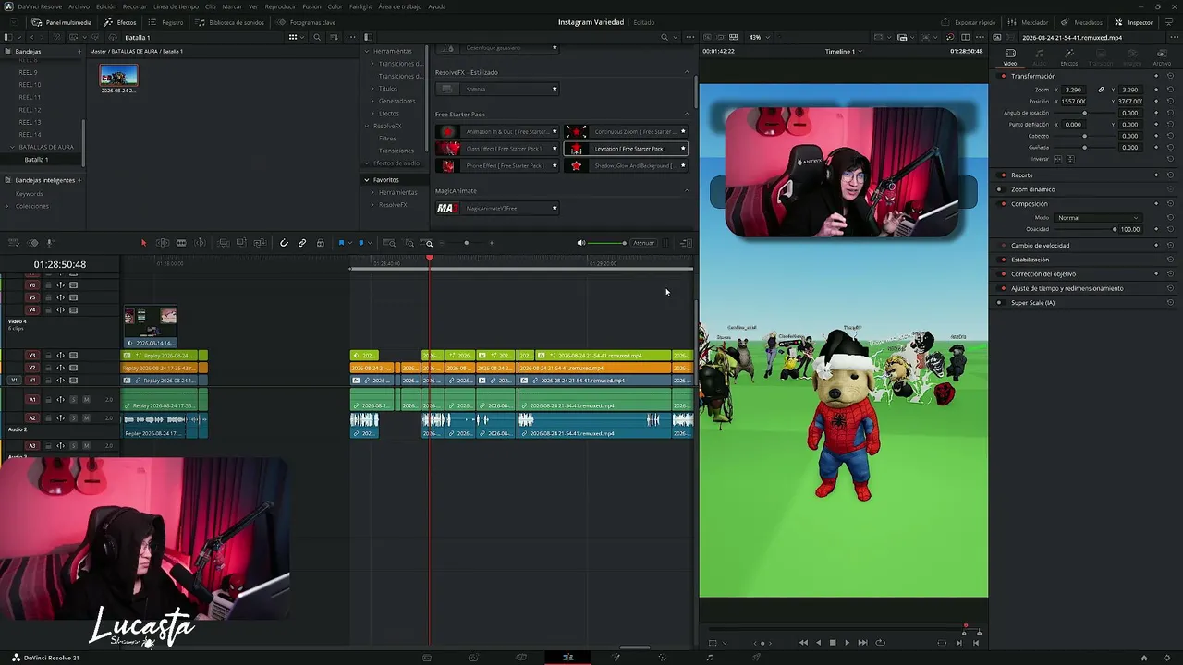The image size is (1183, 665).
Task: Toggle the Zoom X/Y link chain icon
Action: tap(1101, 90)
